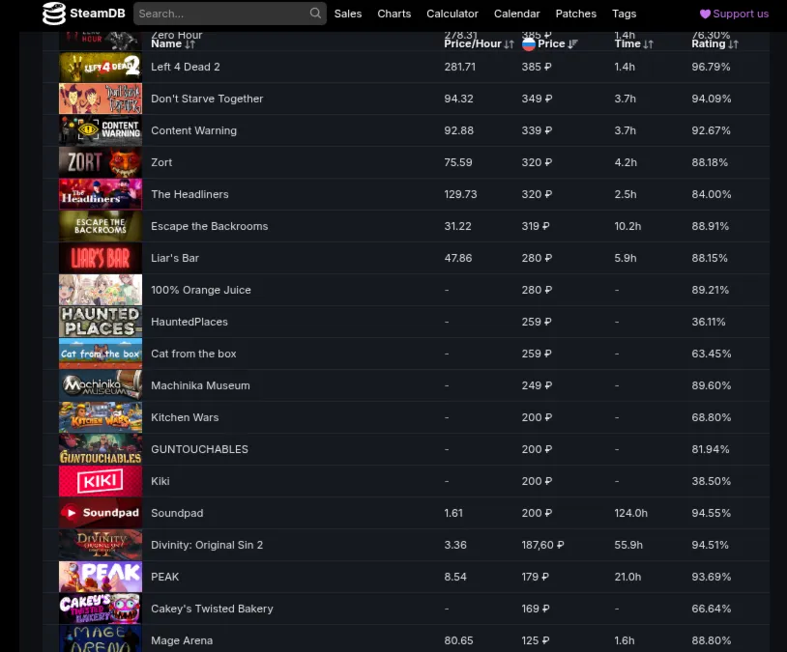
Task: Open Content Warning game link
Action: [x=193, y=130]
